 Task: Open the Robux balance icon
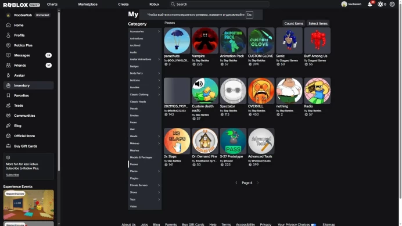click(380, 5)
